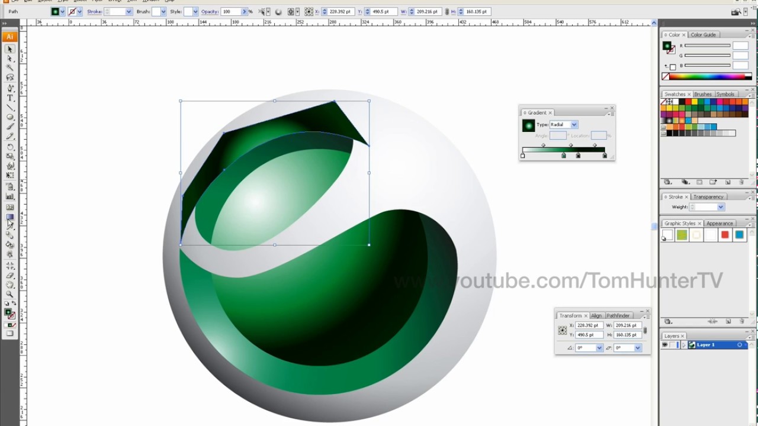This screenshot has width=758, height=426.
Task: Switch to the Symbols tab
Action: (725, 95)
